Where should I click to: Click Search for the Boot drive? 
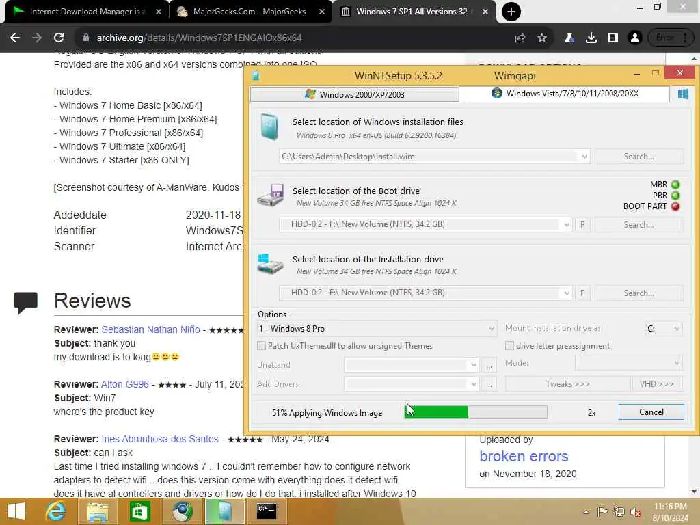[x=639, y=225]
